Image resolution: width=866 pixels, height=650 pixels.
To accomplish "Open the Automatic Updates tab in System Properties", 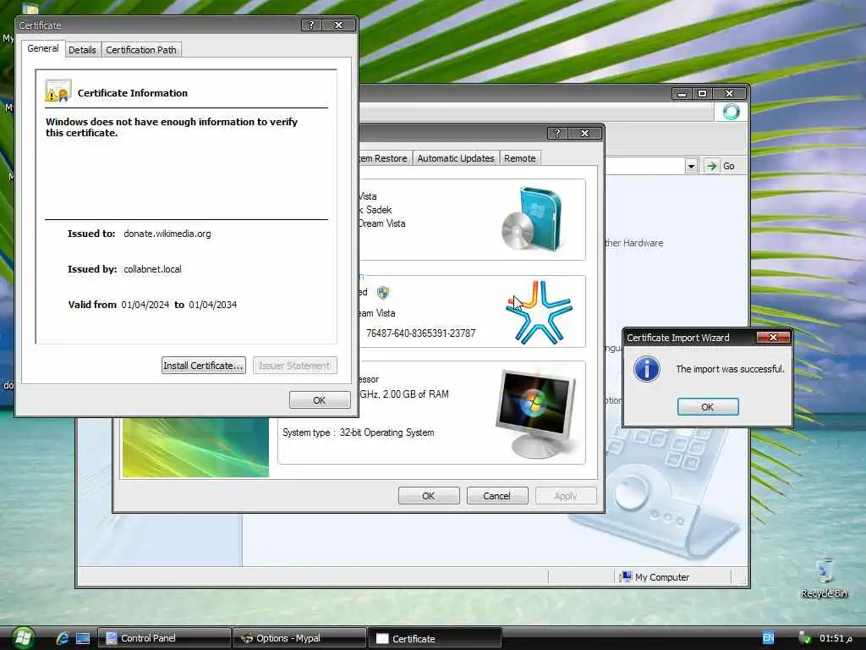I will coord(456,158).
